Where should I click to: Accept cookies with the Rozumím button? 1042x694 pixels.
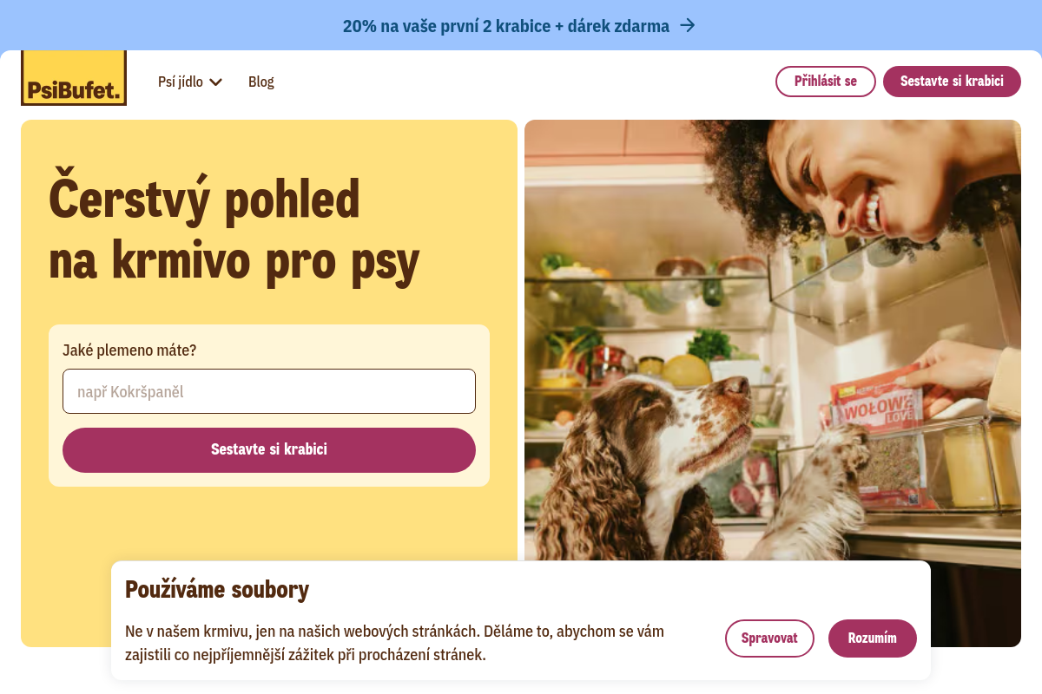tap(873, 638)
